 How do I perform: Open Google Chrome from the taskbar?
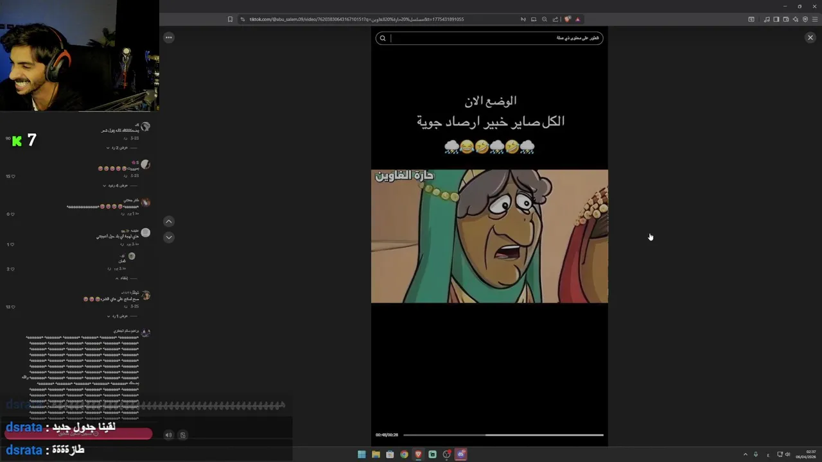[x=404, y=454]
